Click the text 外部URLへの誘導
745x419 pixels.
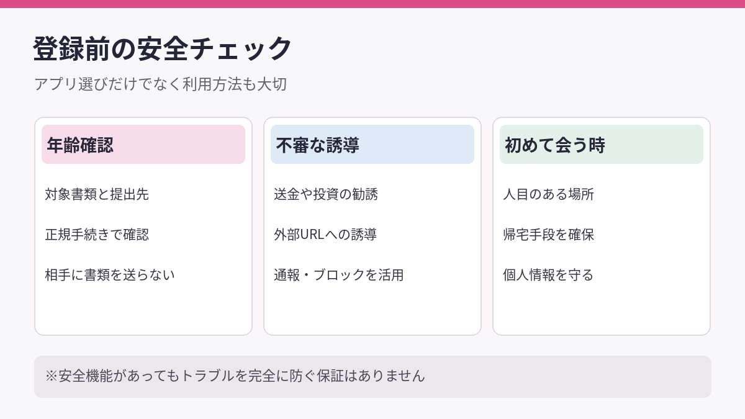(x=325, y=235)
